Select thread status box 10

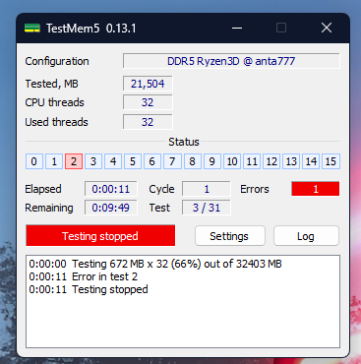tap(232, 161)
